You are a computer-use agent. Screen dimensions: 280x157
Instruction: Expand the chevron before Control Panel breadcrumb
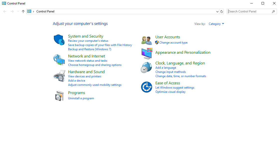click(x=33, y=11)
